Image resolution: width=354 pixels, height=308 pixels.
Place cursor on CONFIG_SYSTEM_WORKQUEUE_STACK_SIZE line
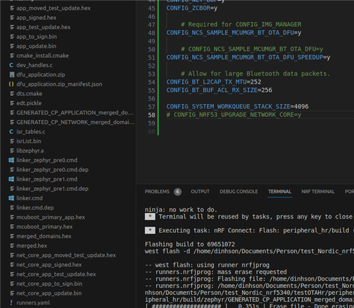click(x=237, y=107)
